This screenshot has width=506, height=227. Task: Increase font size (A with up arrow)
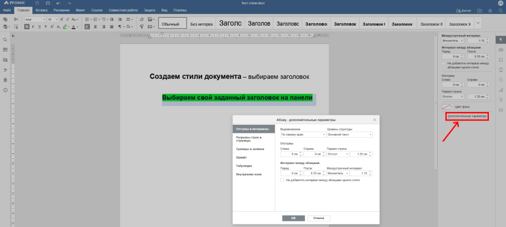[x=62, y=20]
